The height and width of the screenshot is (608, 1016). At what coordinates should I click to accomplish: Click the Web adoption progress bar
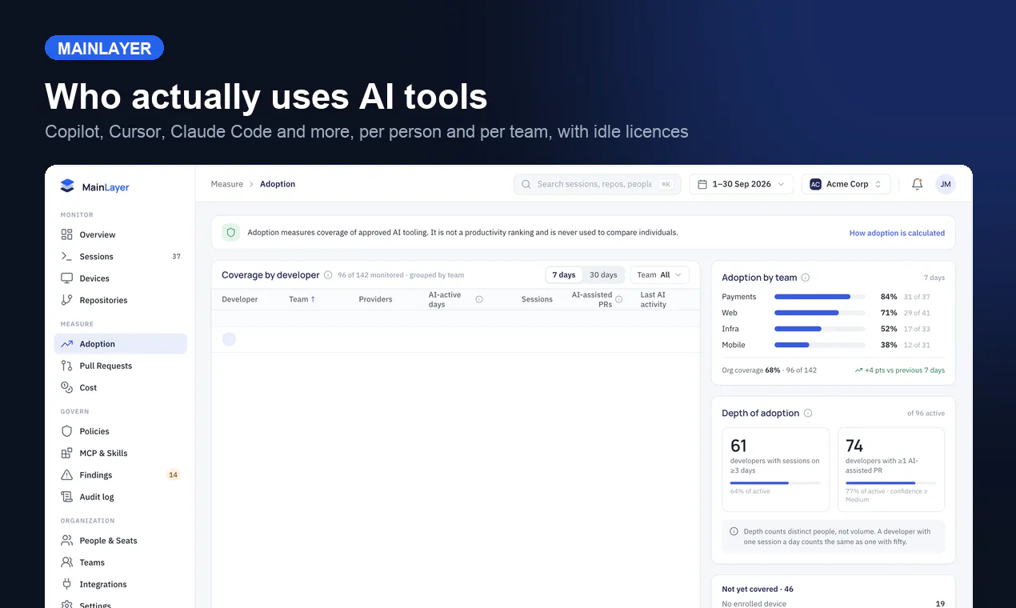(x=820, y=313)
